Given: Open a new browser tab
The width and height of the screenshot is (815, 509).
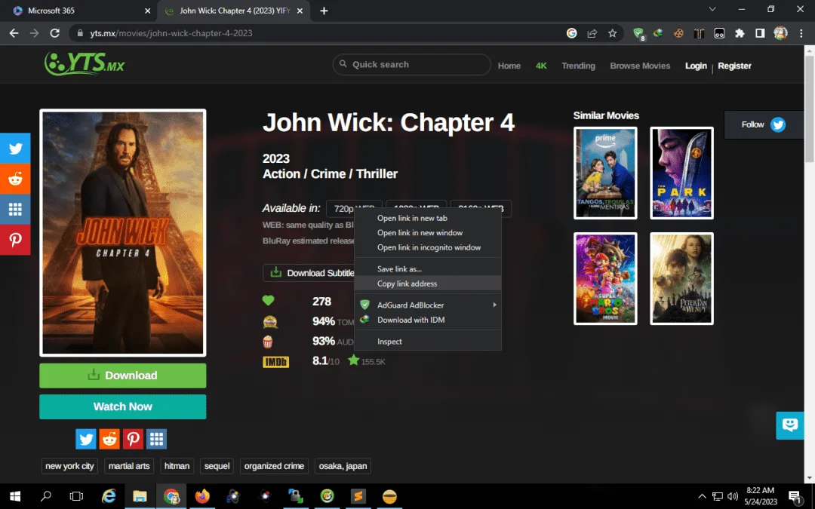Looking at the screenshot, I should coord(324,11).
